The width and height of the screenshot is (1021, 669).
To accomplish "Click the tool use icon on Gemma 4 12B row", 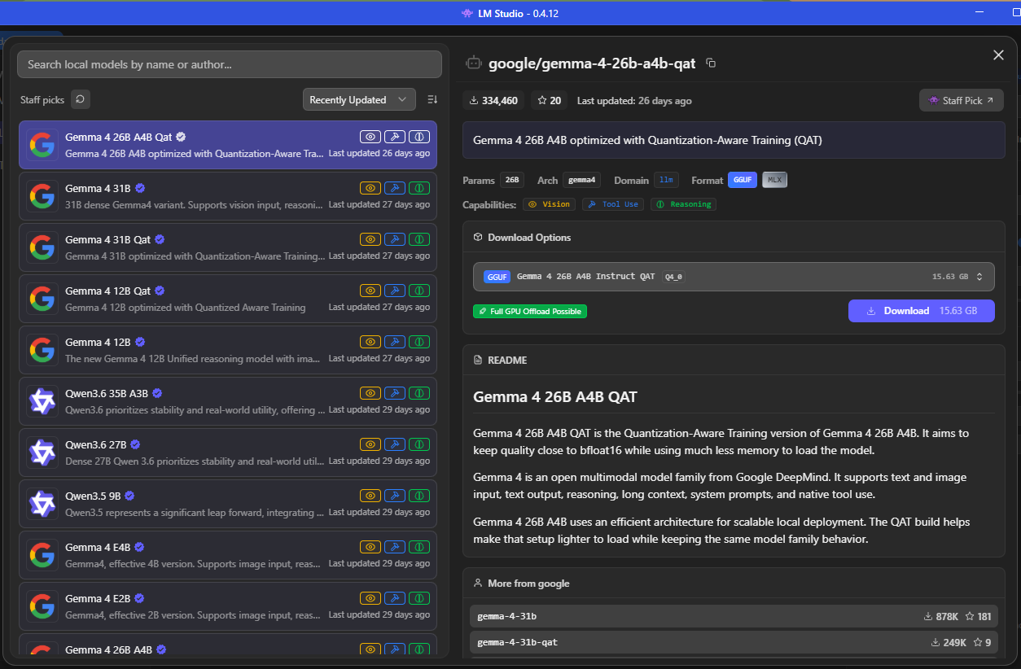I will (x=395, y=342).
